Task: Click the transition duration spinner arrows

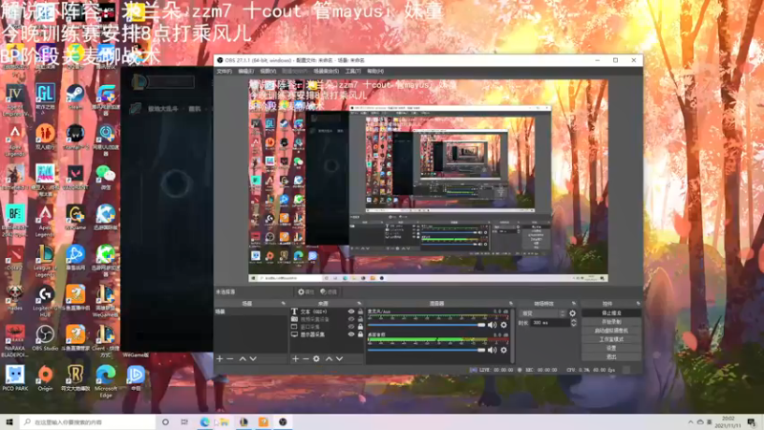Action: tap(574, 323)
